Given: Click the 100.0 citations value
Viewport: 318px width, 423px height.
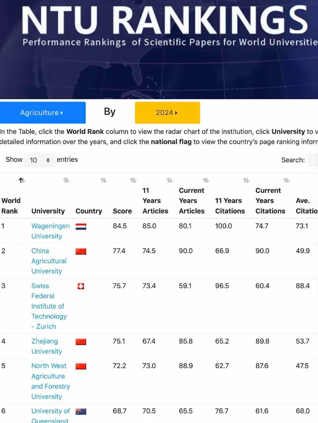Looking at the screenshot, I should [224, 226].
